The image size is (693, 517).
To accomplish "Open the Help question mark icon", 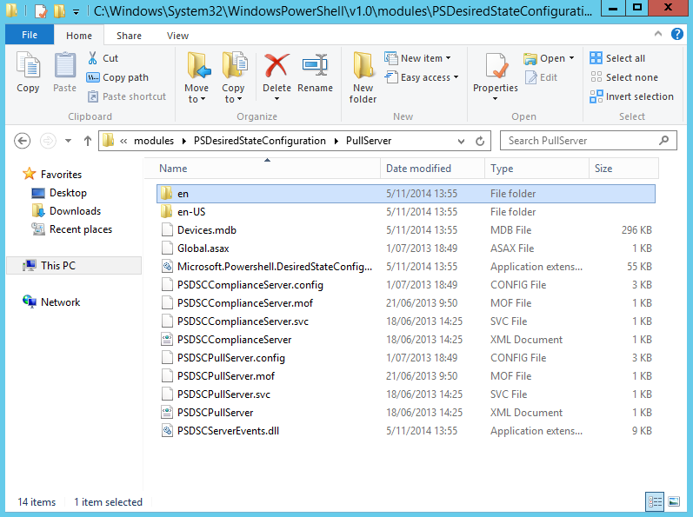I will (x=677, y=34).
